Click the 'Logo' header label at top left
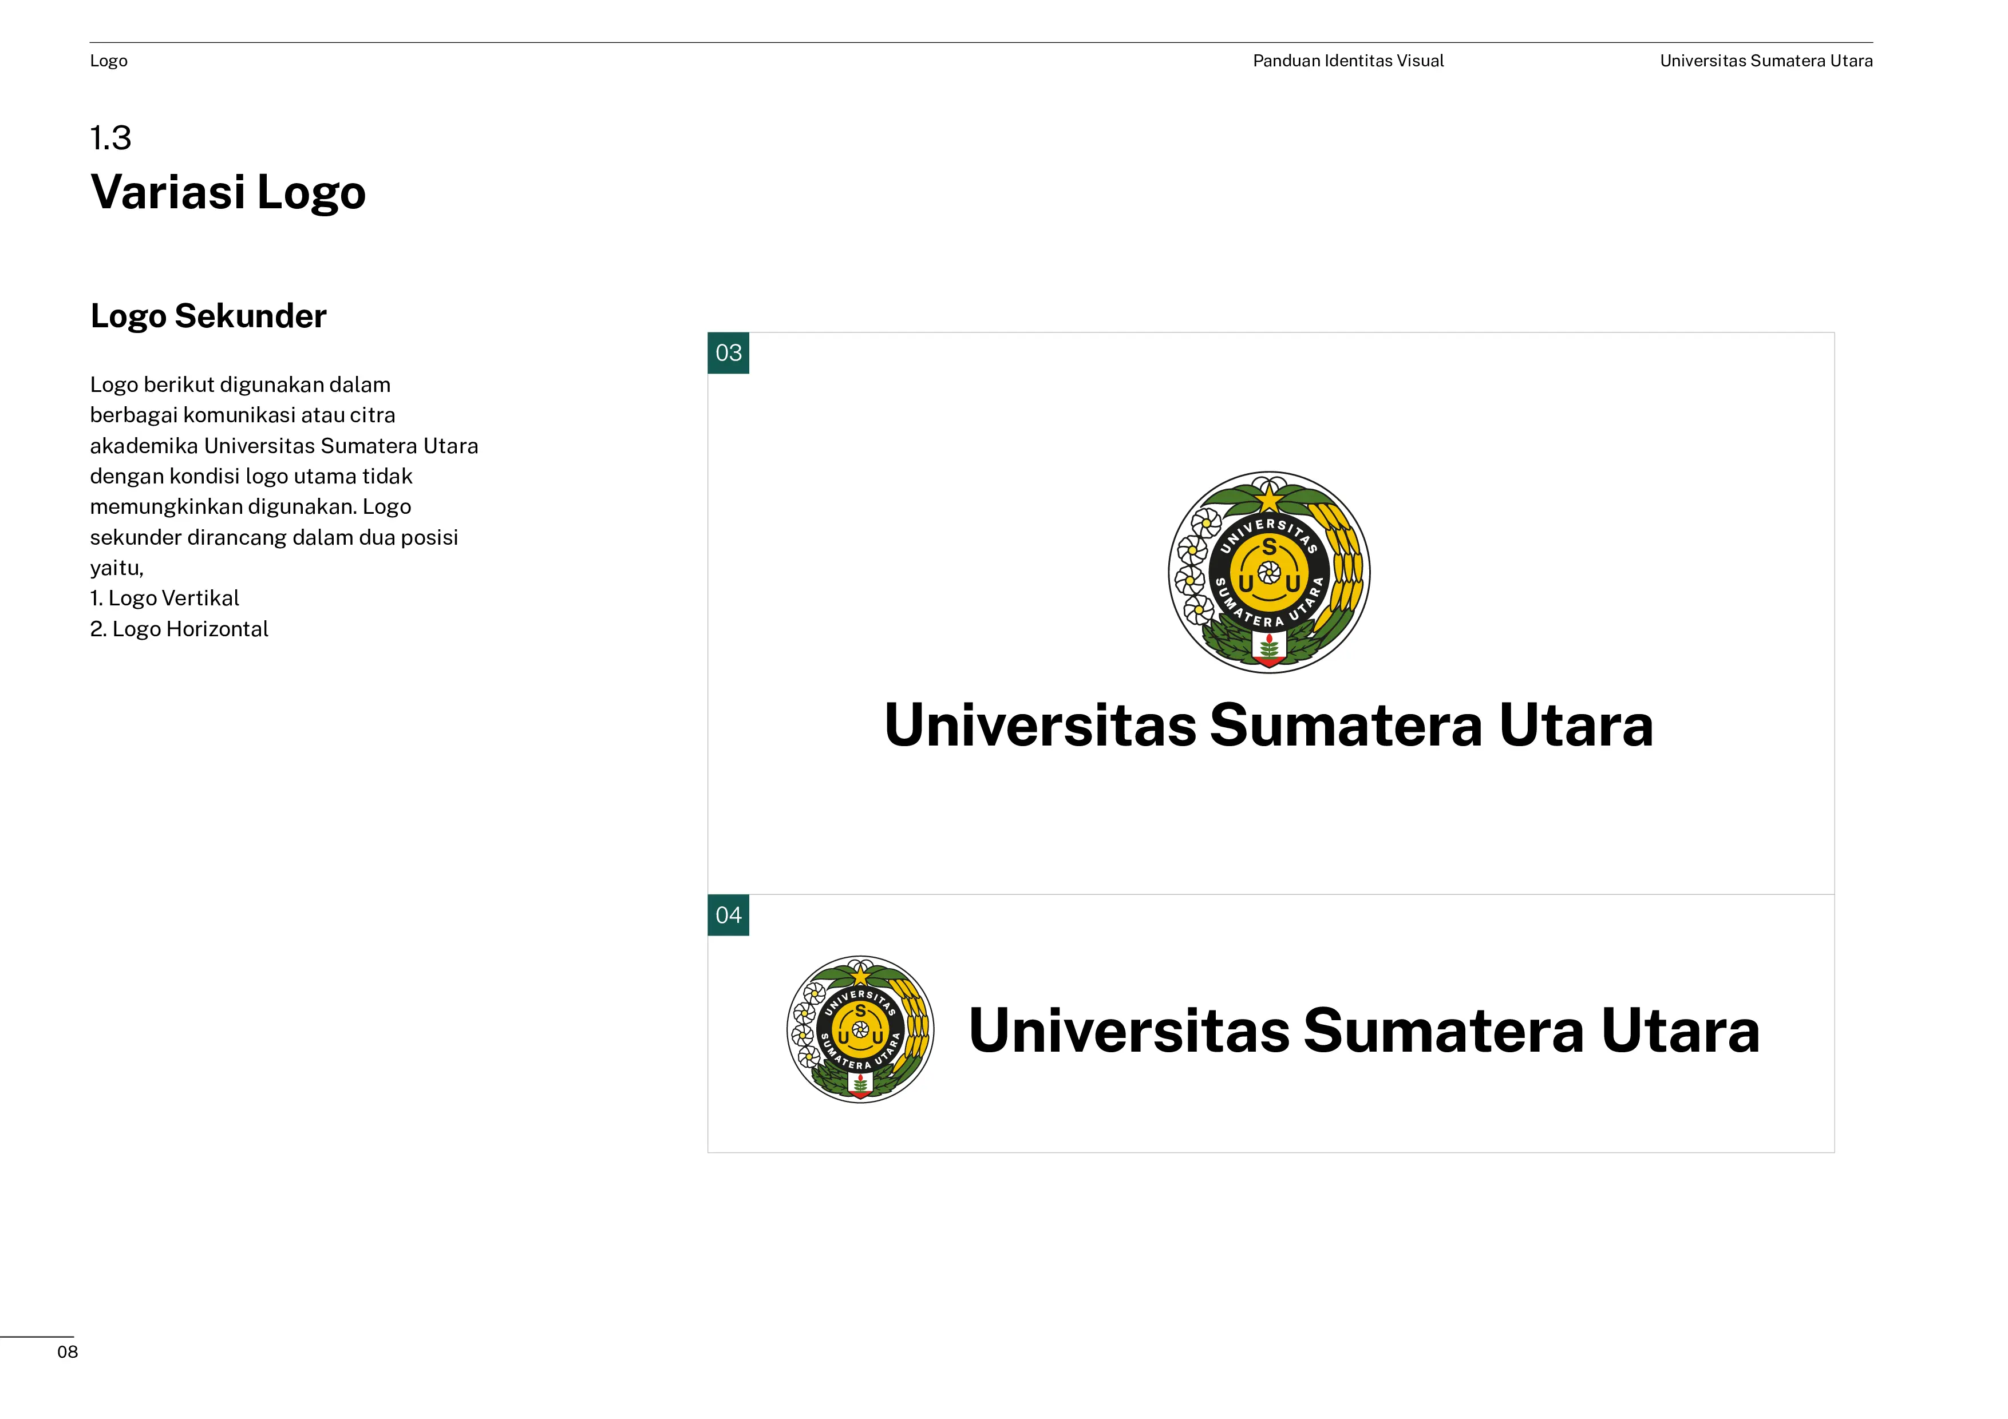Image resolution: width=2008 pixels, height=1419 pixels. (108, 61)
